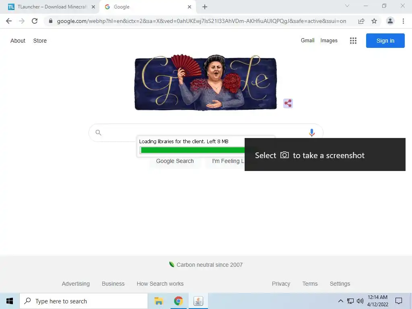Select the Google tab
Viewport: 412px width, 309px height.
coord(147,7)
